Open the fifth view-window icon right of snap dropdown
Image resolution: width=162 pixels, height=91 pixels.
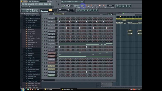point(129,6)
